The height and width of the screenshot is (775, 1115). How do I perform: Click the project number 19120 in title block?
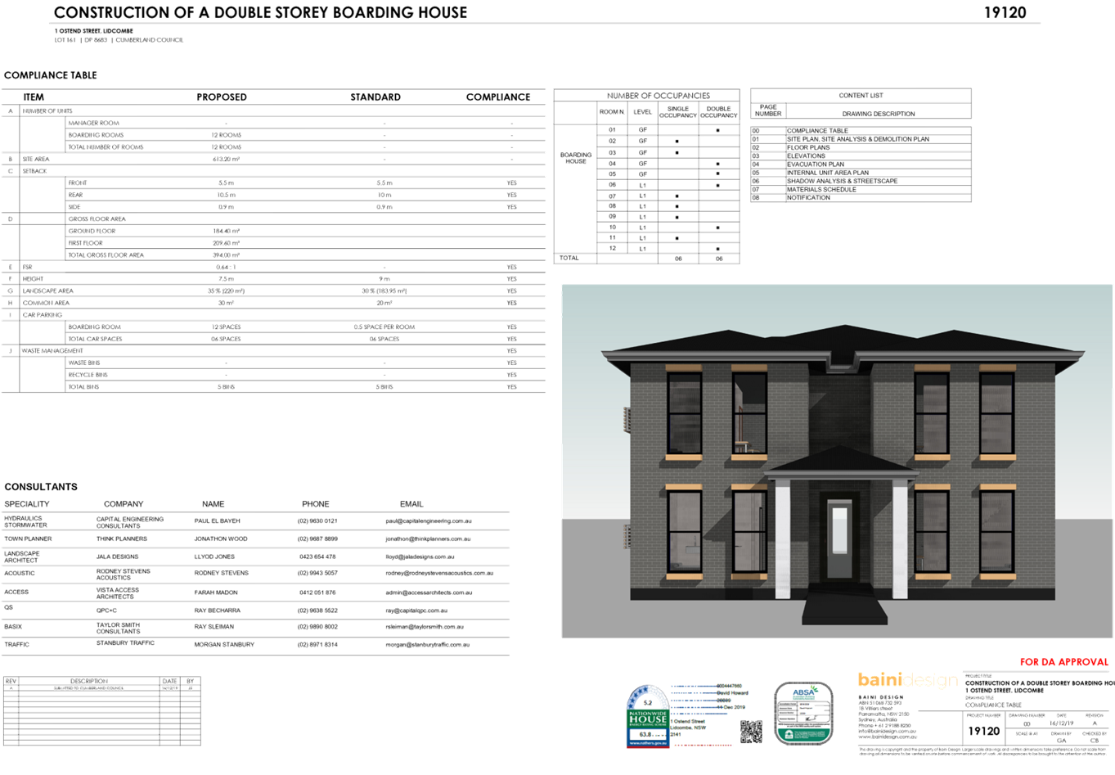tap(983, 731)
